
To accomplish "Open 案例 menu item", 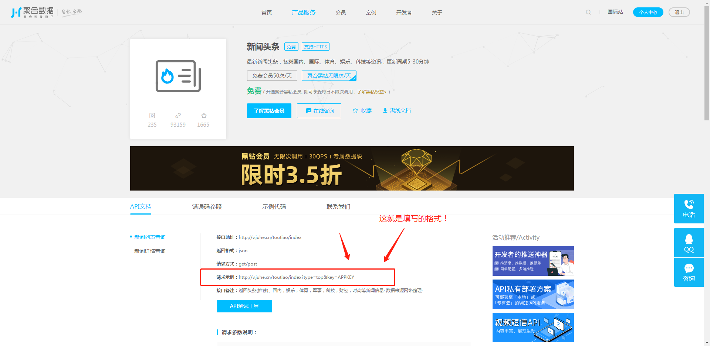I will tap(371, 13).
